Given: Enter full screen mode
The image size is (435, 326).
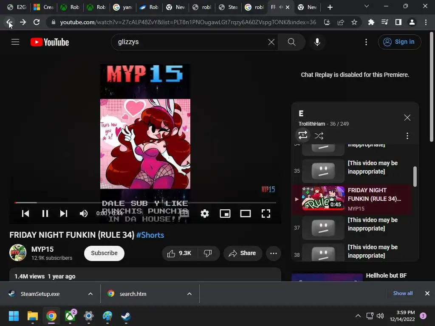Looking at the screenshot, I should coord(266,214).
